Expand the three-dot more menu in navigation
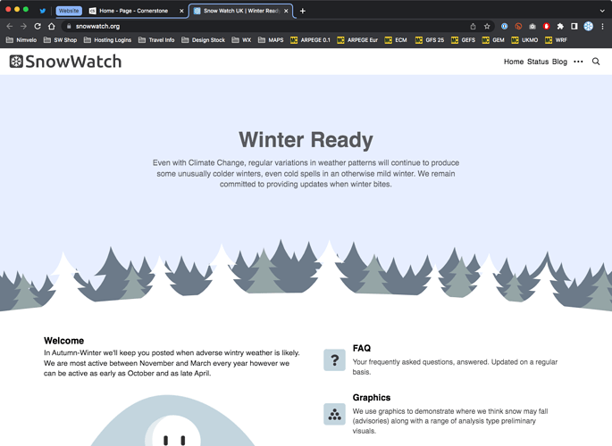 point(578,62)
